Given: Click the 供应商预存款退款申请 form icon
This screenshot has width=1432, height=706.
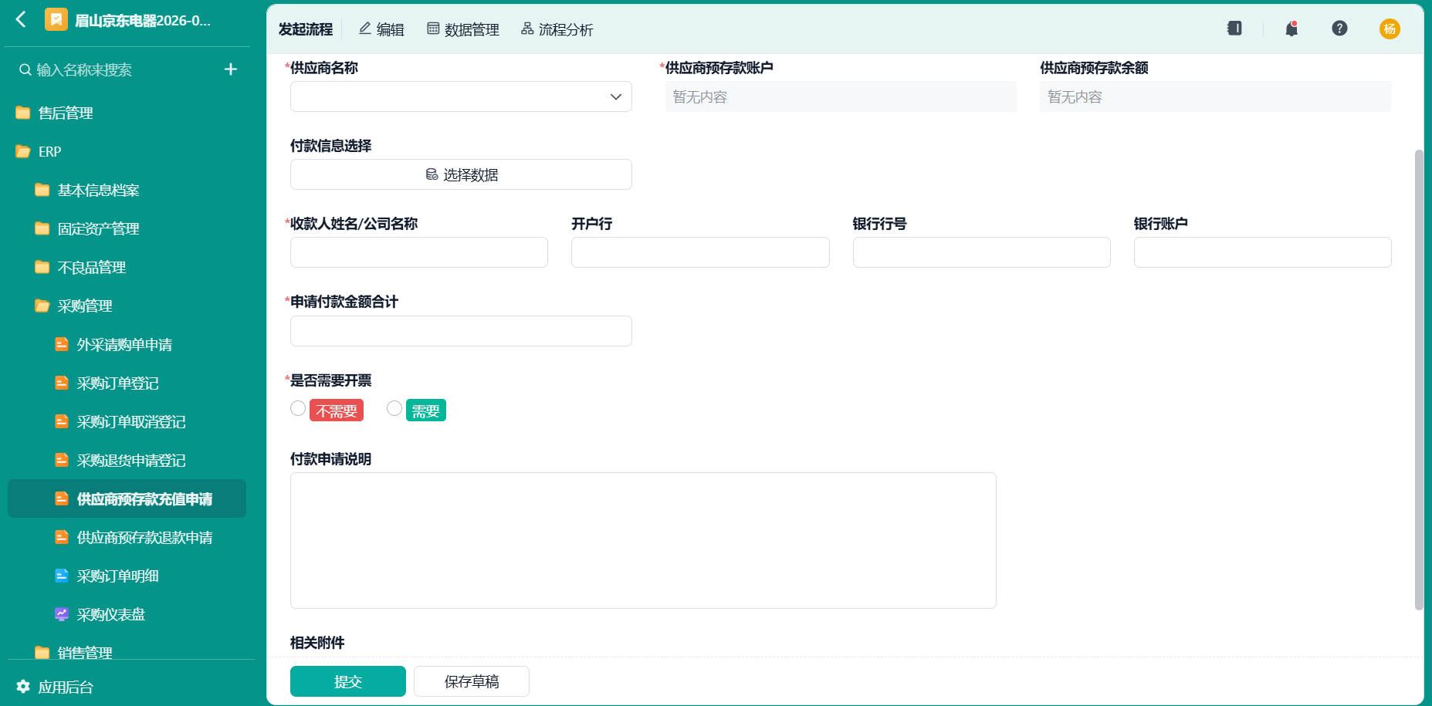Looking at the screenshot, I should (x=62, y=537).
